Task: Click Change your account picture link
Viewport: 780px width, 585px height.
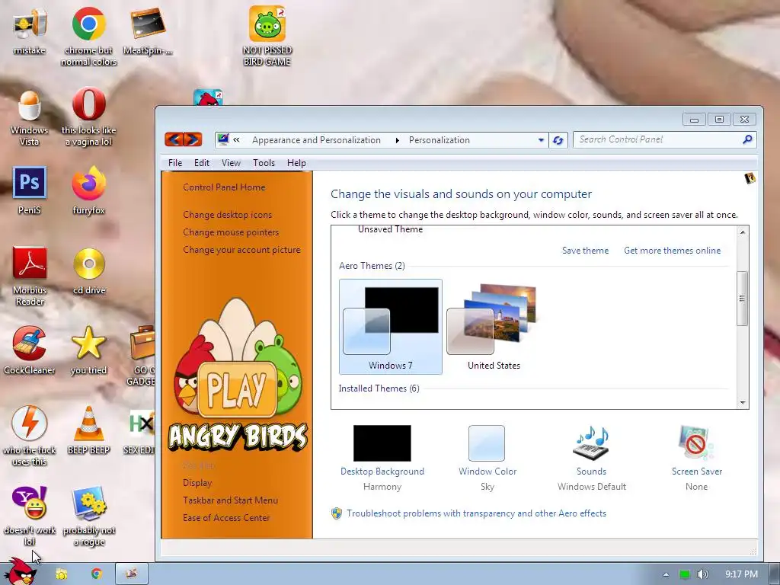Action: 241,250
